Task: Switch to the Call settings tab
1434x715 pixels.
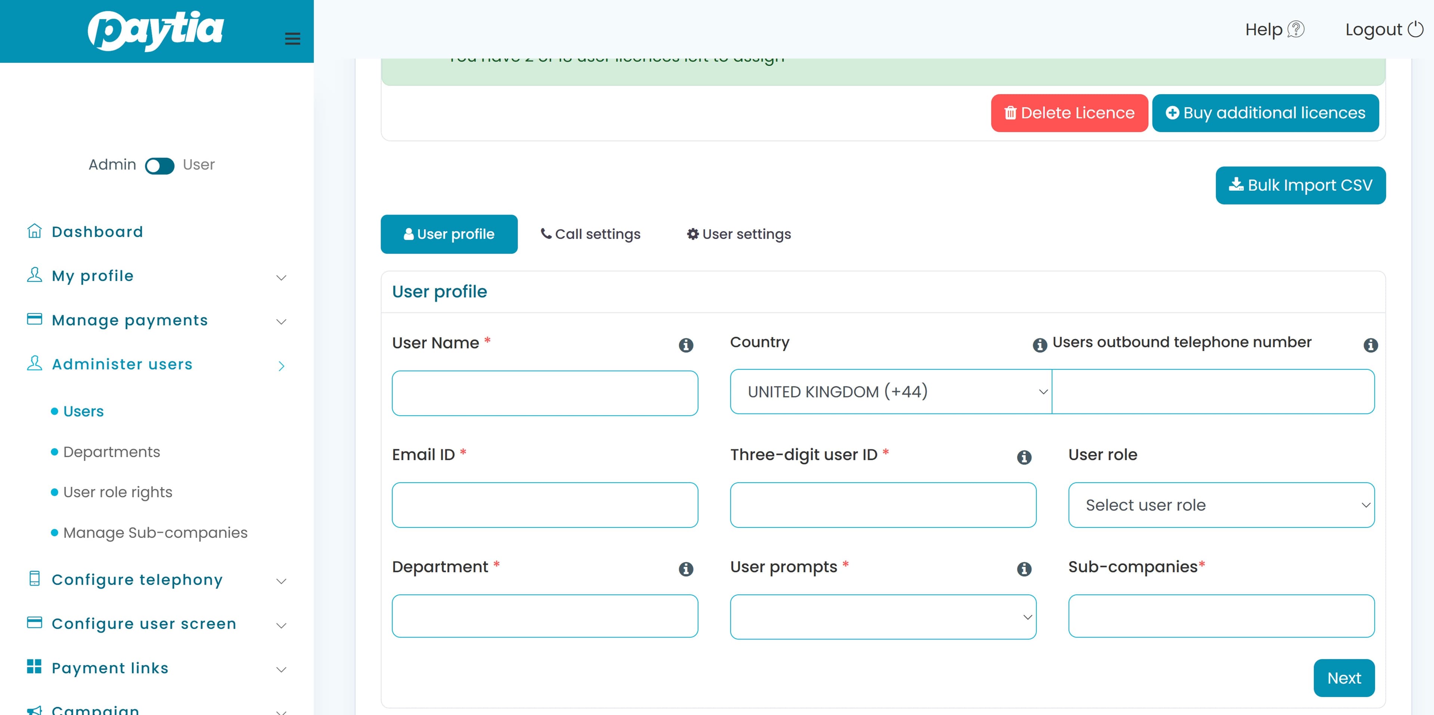Action: [x=591, y=234]
